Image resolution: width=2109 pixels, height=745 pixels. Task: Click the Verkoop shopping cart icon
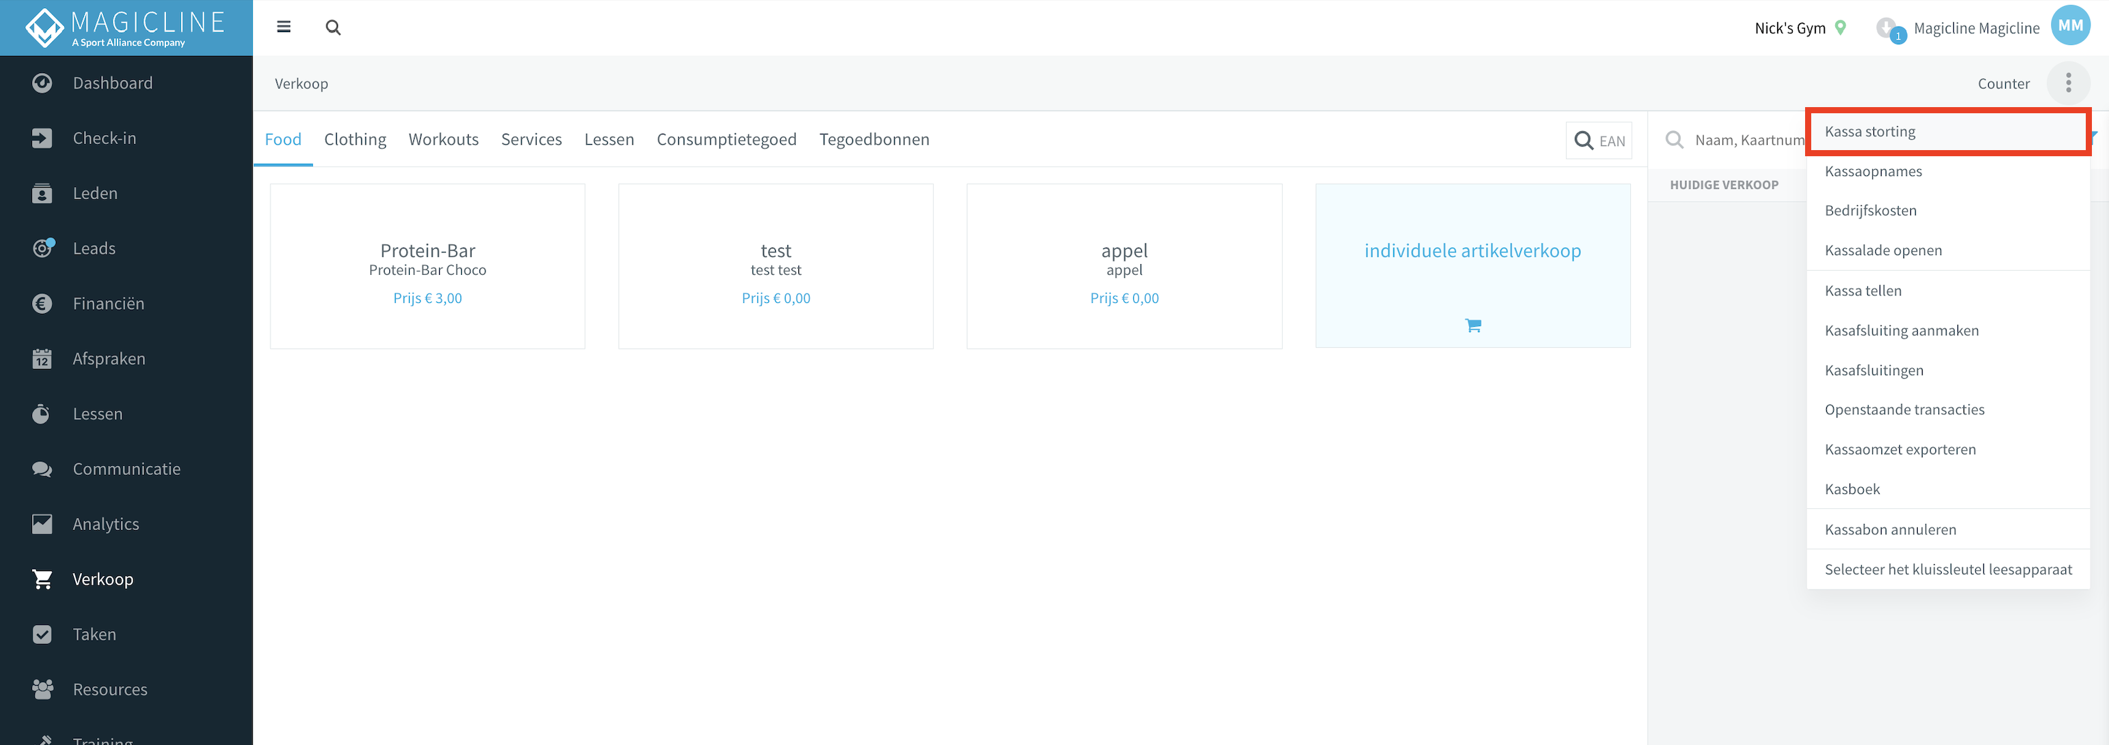[42, 579]
